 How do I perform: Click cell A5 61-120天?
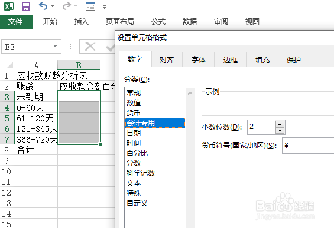(36, 118)
